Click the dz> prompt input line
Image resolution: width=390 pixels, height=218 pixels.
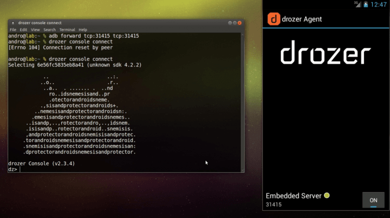pos(124,169)
